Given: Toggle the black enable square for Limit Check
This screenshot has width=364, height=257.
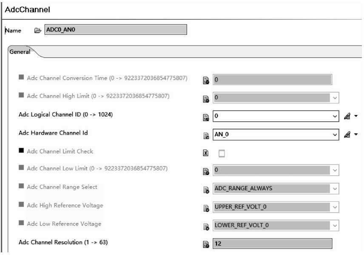Looking at the screenshot, I should (x=21, y=150).
